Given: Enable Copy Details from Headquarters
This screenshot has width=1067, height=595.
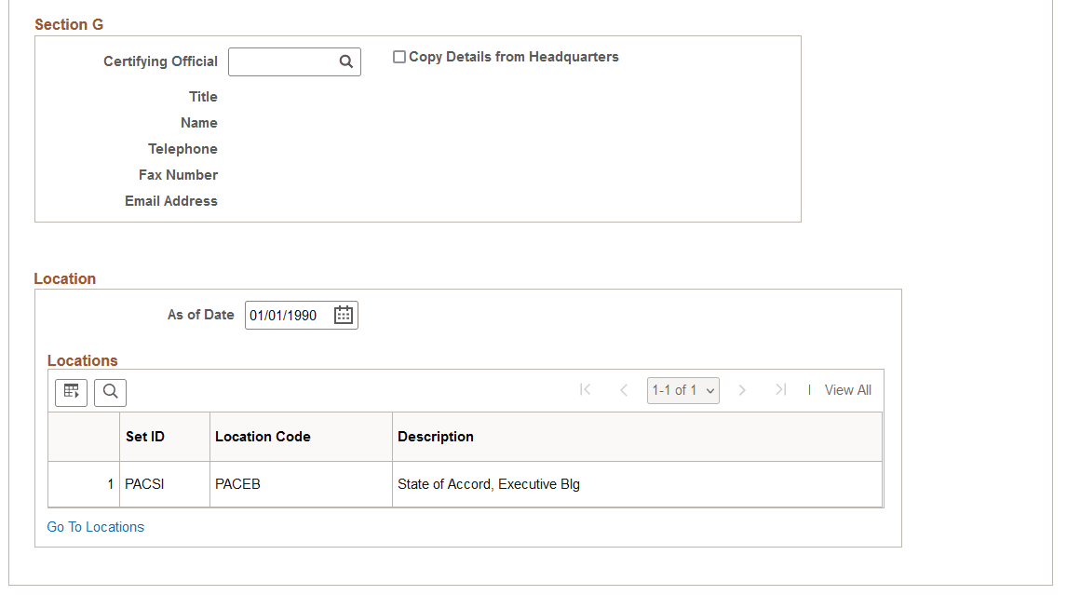Looking at the screenshot, I should pos(399,56).
